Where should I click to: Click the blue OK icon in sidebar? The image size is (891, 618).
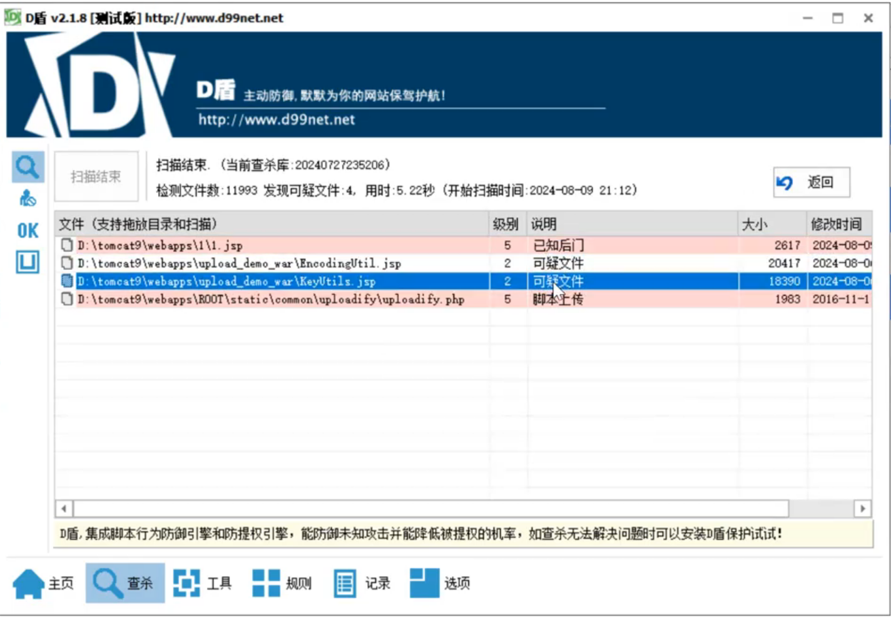[28, 231]
